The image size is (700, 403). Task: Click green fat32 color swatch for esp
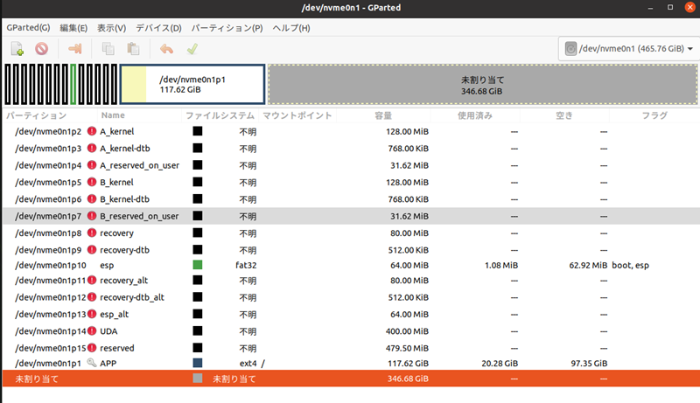[x=198, y=265]
